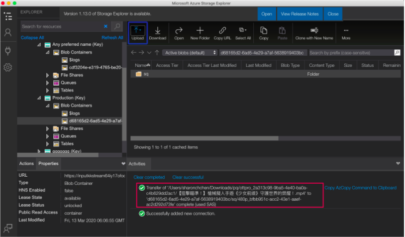The width and height of the screenshot is (405, 237).
Task: Go up one level with up arrow
Action: coord(157,53)
